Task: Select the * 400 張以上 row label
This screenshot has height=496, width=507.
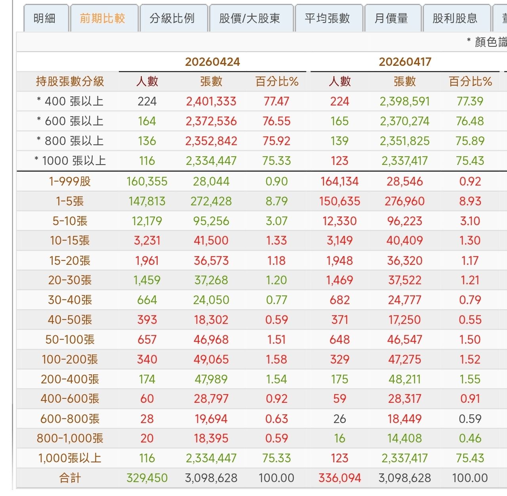Action: pyautogui.click(x=70, y=101)
